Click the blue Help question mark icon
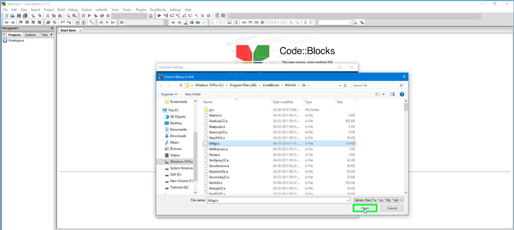The width and height of the screenshot is (514, 230). (x=402, y=94)
